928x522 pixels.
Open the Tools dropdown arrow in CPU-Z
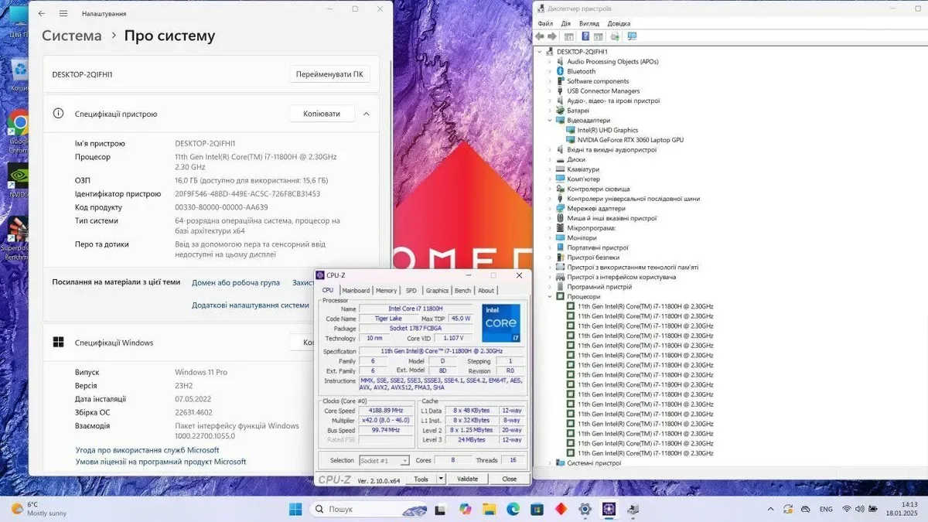coord(441,479)
